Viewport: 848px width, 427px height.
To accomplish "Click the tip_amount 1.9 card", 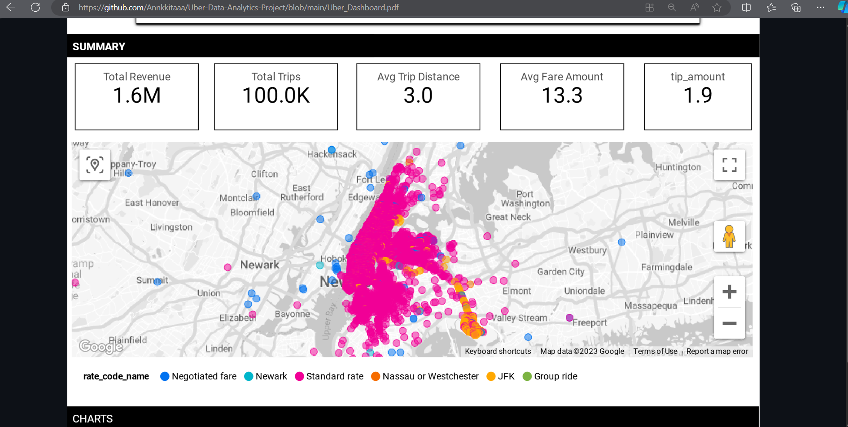I will [698, 97].
